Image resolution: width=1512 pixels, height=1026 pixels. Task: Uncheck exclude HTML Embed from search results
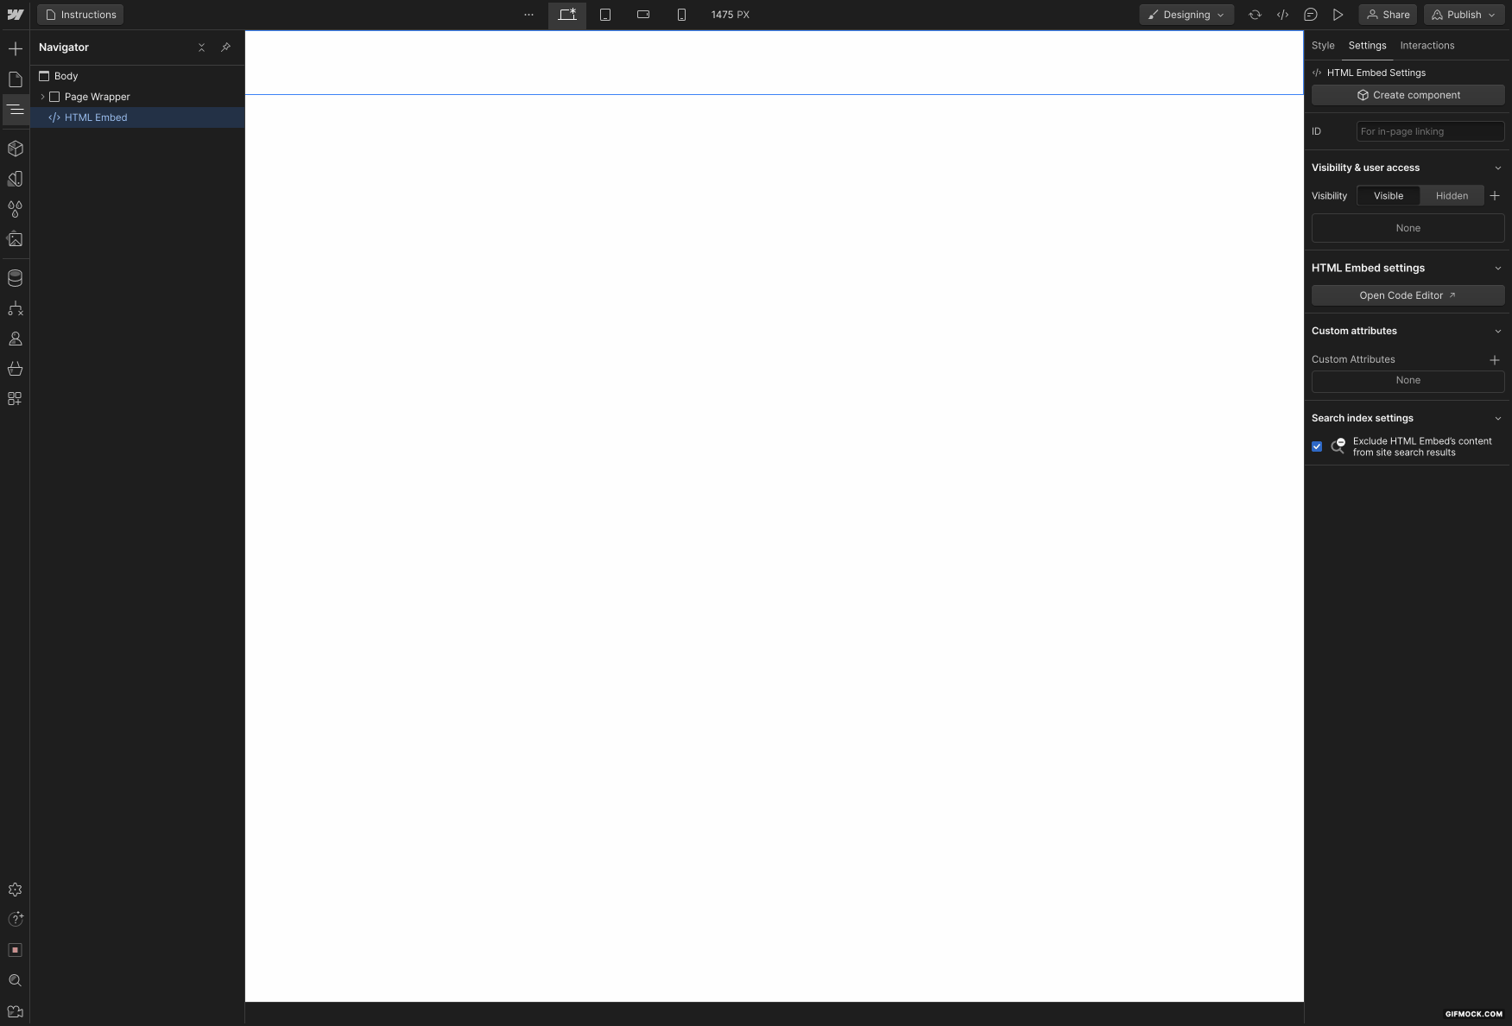1317,446
